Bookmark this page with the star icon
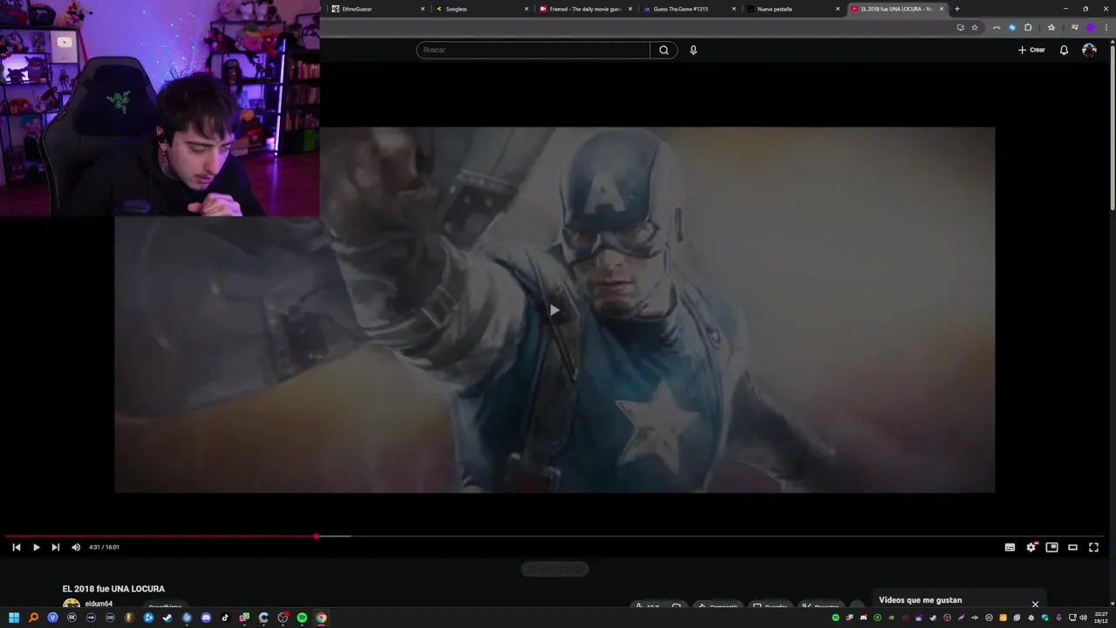The image size is (1116, 628). [x=975, y=27]
